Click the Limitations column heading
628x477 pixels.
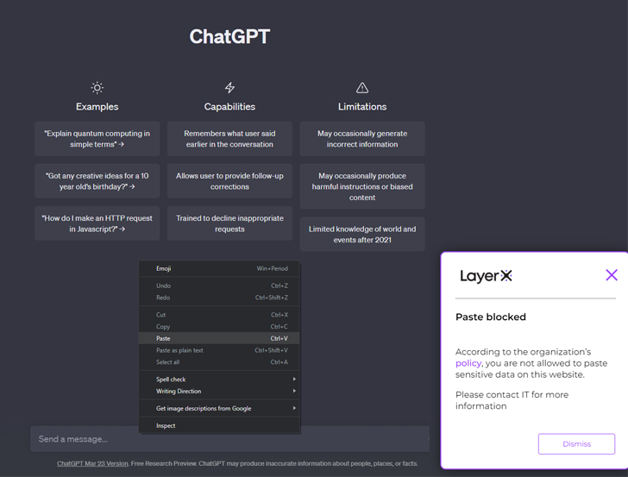click(362, 107)
